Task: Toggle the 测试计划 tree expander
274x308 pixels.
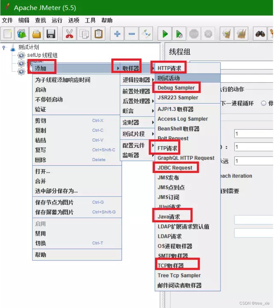Action: pyautogui.click(x=4, y=47)
